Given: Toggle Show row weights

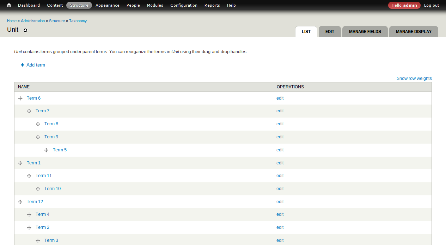Looking at the screenshot, I should (414, 78).
